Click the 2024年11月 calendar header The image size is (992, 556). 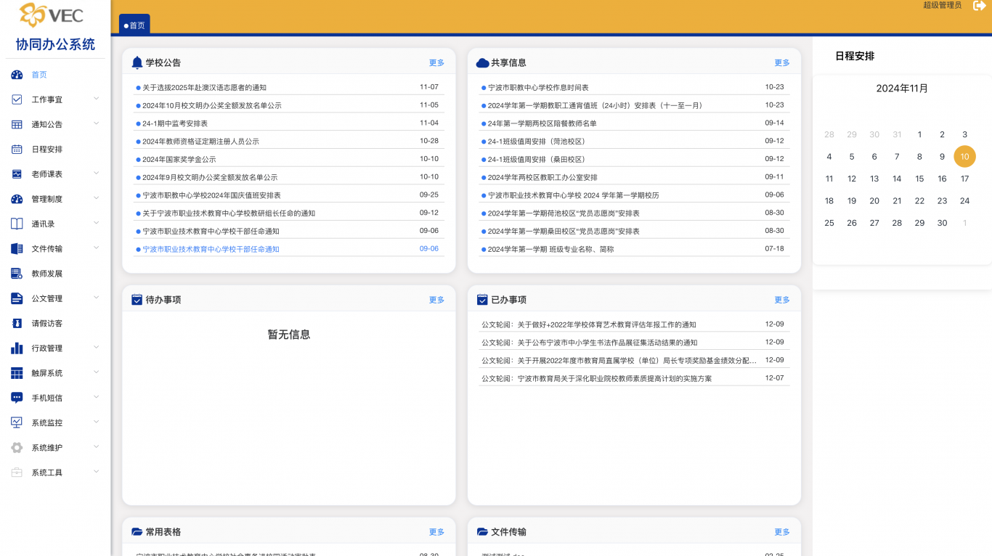pos(902,89)
